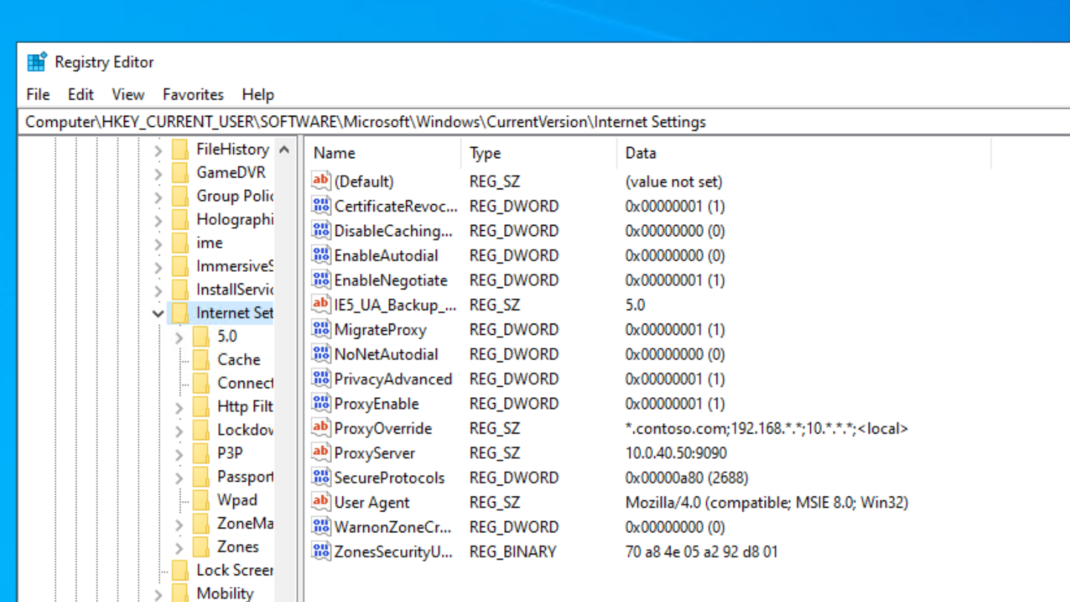
Task: Select the ProxyServer value name
Action: (x=374, y=453)
